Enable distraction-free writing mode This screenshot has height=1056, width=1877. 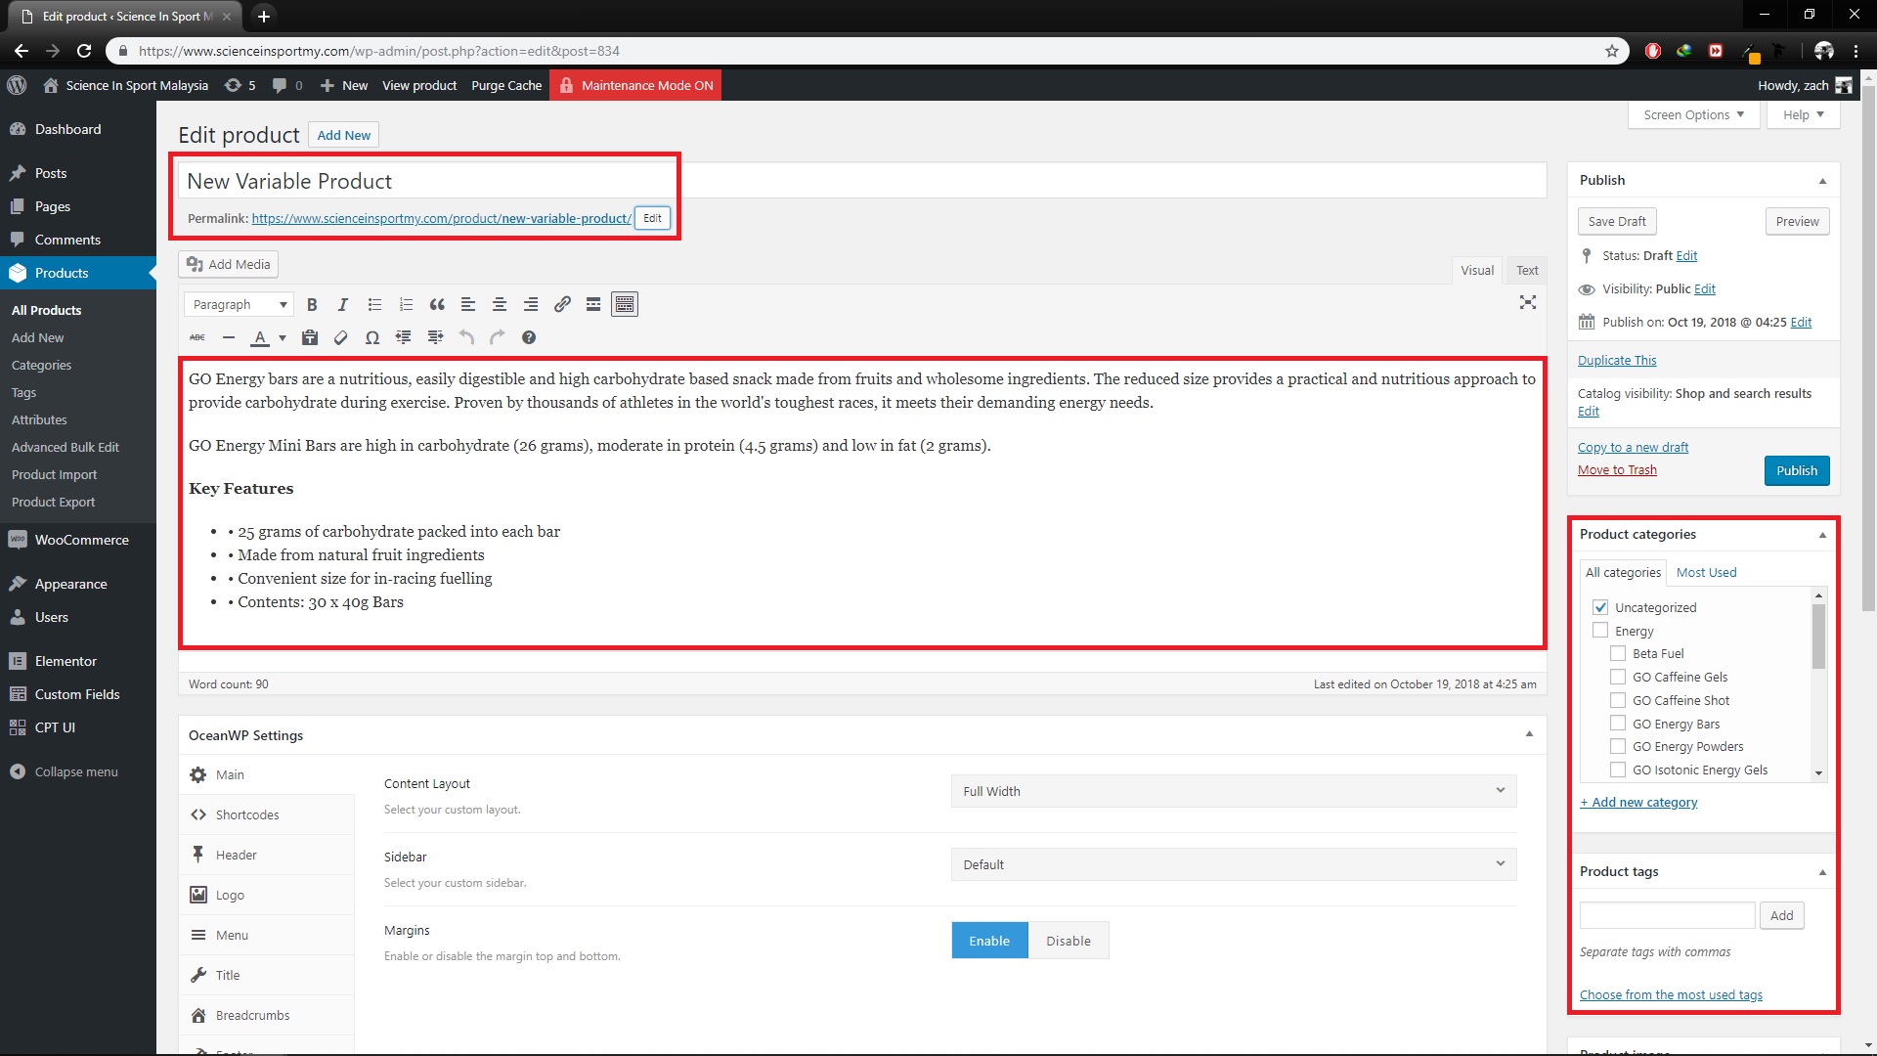1528,303
